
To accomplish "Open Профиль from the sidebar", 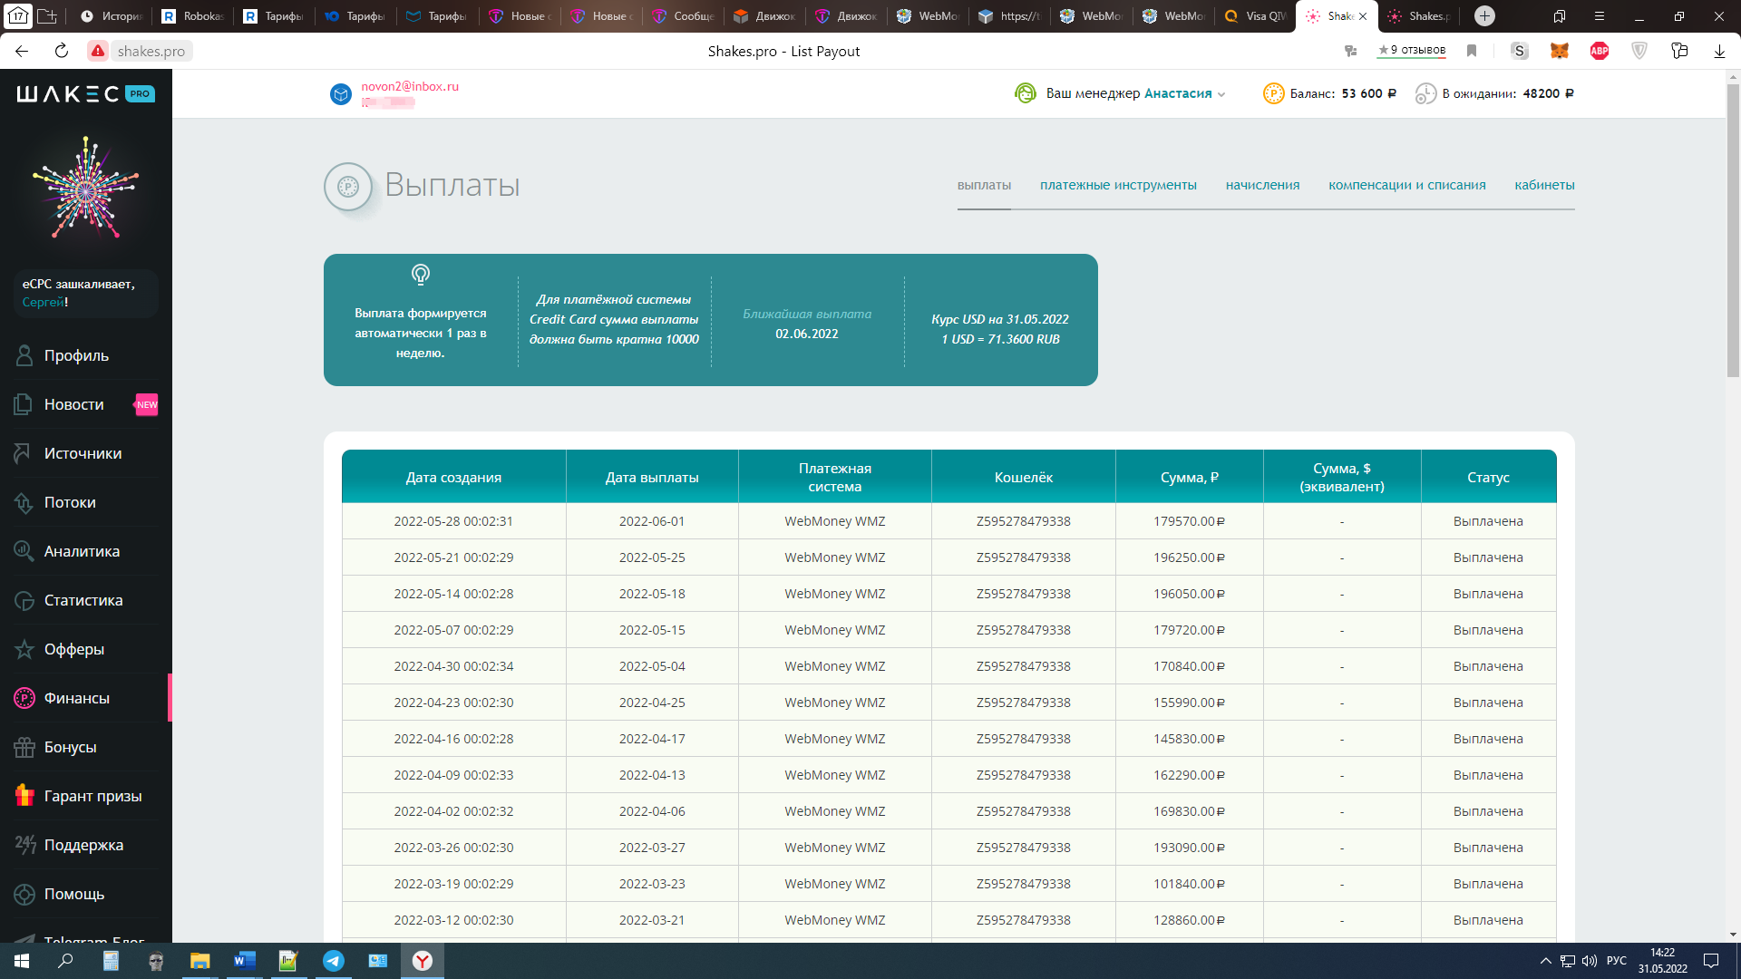I will 76,355.
